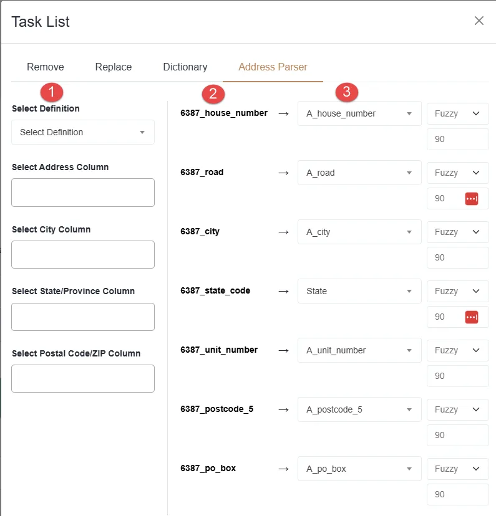Change Fuzzy match type for 6387_city
This screenshot has width=496, height=516.
coord(457,232)
